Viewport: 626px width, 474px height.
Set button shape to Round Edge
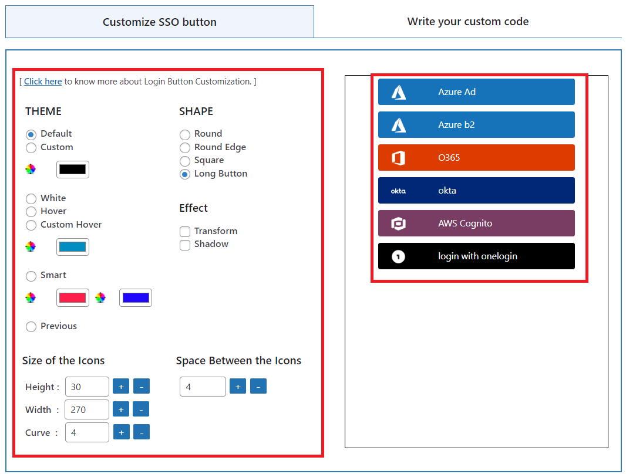click(185, 148)
